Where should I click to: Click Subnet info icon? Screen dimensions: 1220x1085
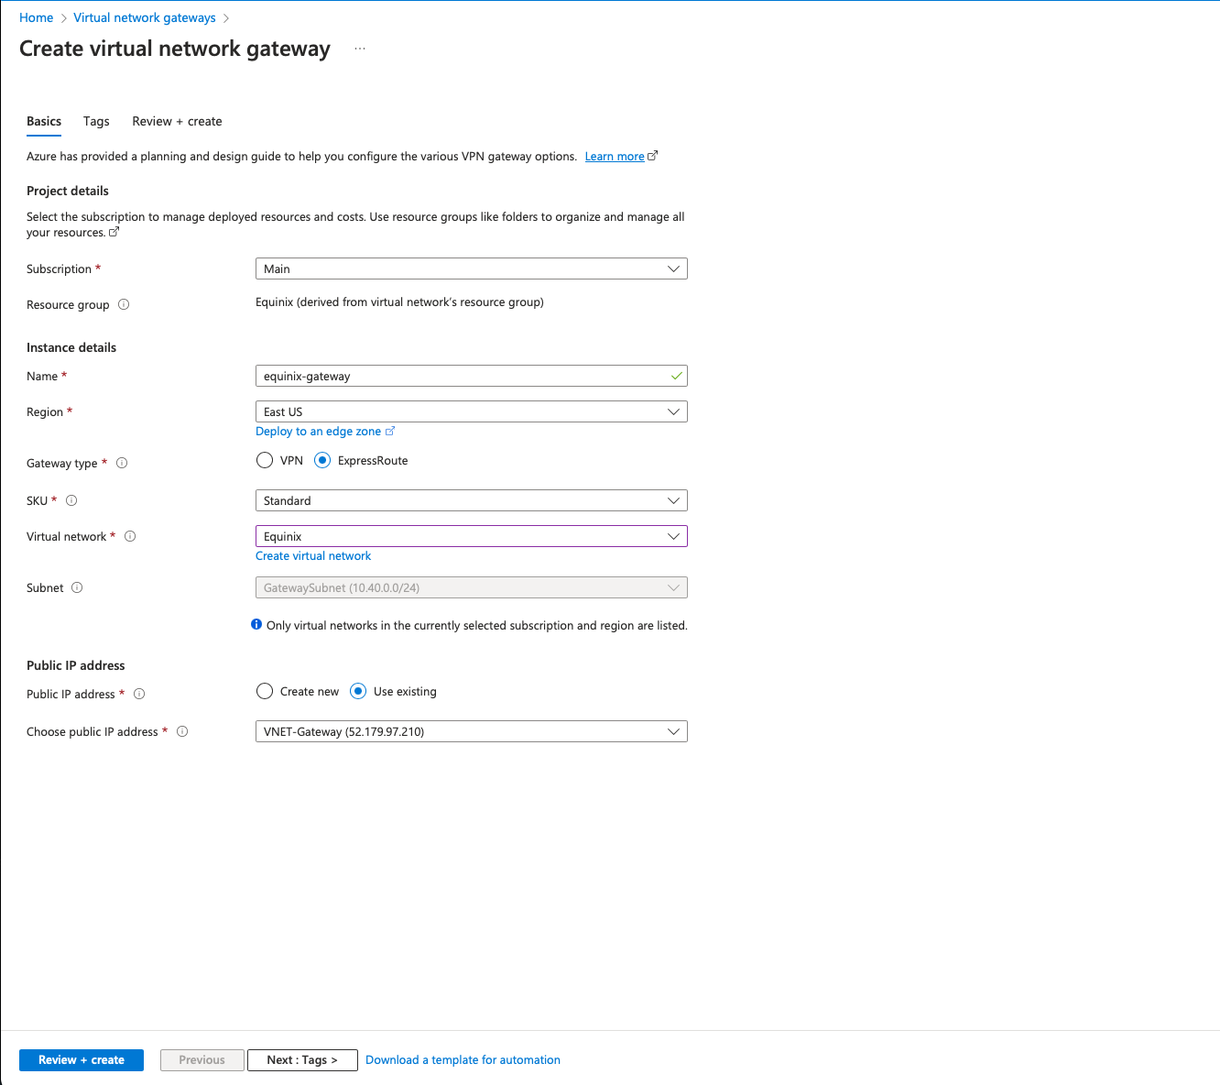[77, 587]
